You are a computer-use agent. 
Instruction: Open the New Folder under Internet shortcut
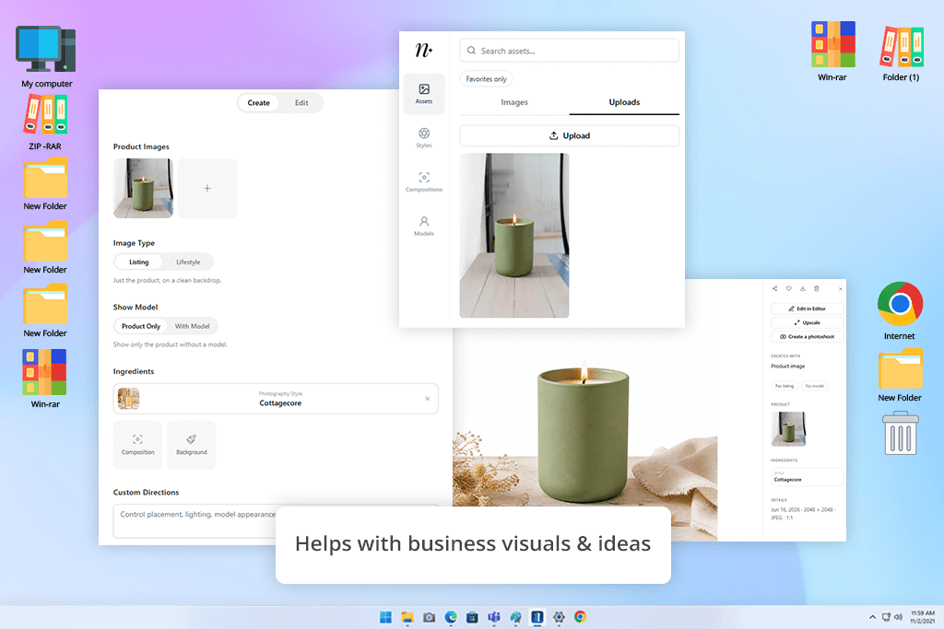pyautogui.click(x=900, y=375)
